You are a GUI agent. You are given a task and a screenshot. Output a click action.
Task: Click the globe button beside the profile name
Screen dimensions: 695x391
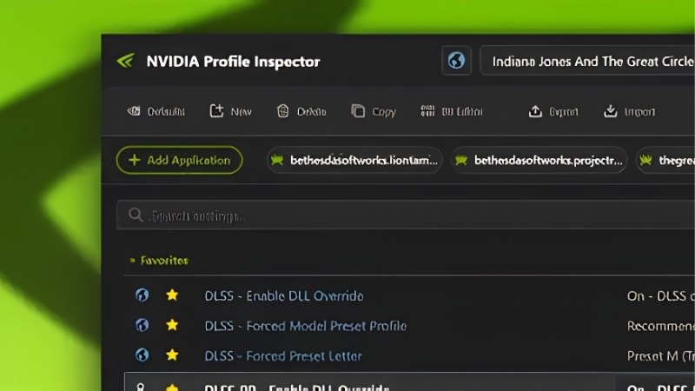coord(456,60)
